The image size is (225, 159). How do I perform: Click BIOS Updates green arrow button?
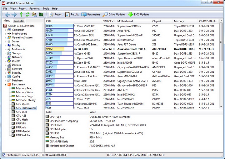139,14
